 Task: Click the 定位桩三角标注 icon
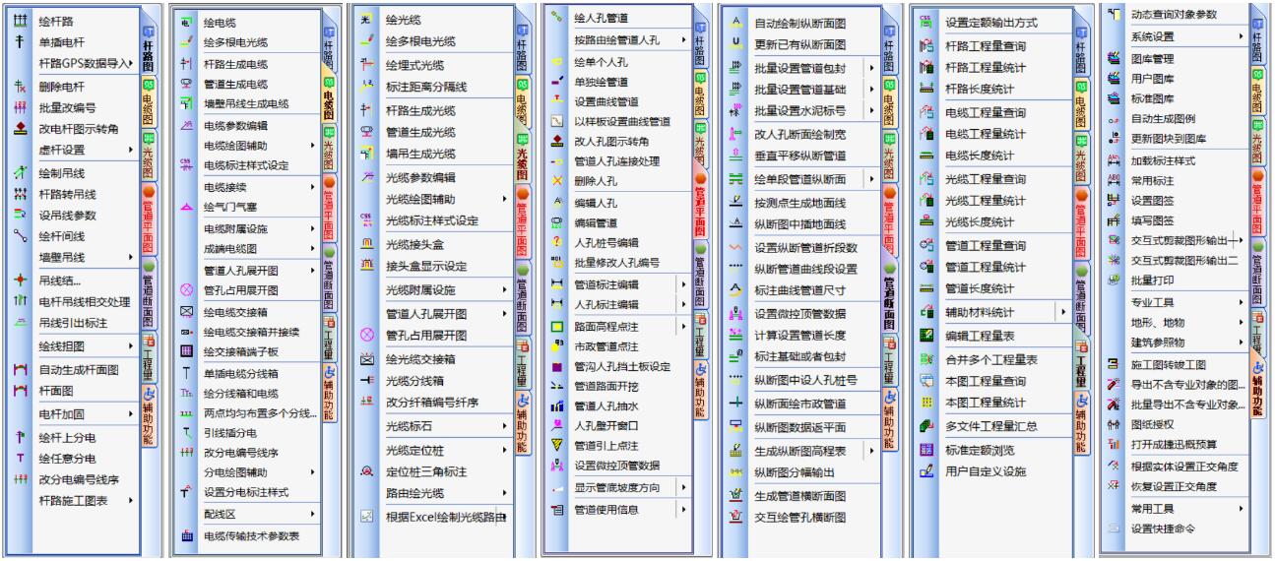(367, 471)
